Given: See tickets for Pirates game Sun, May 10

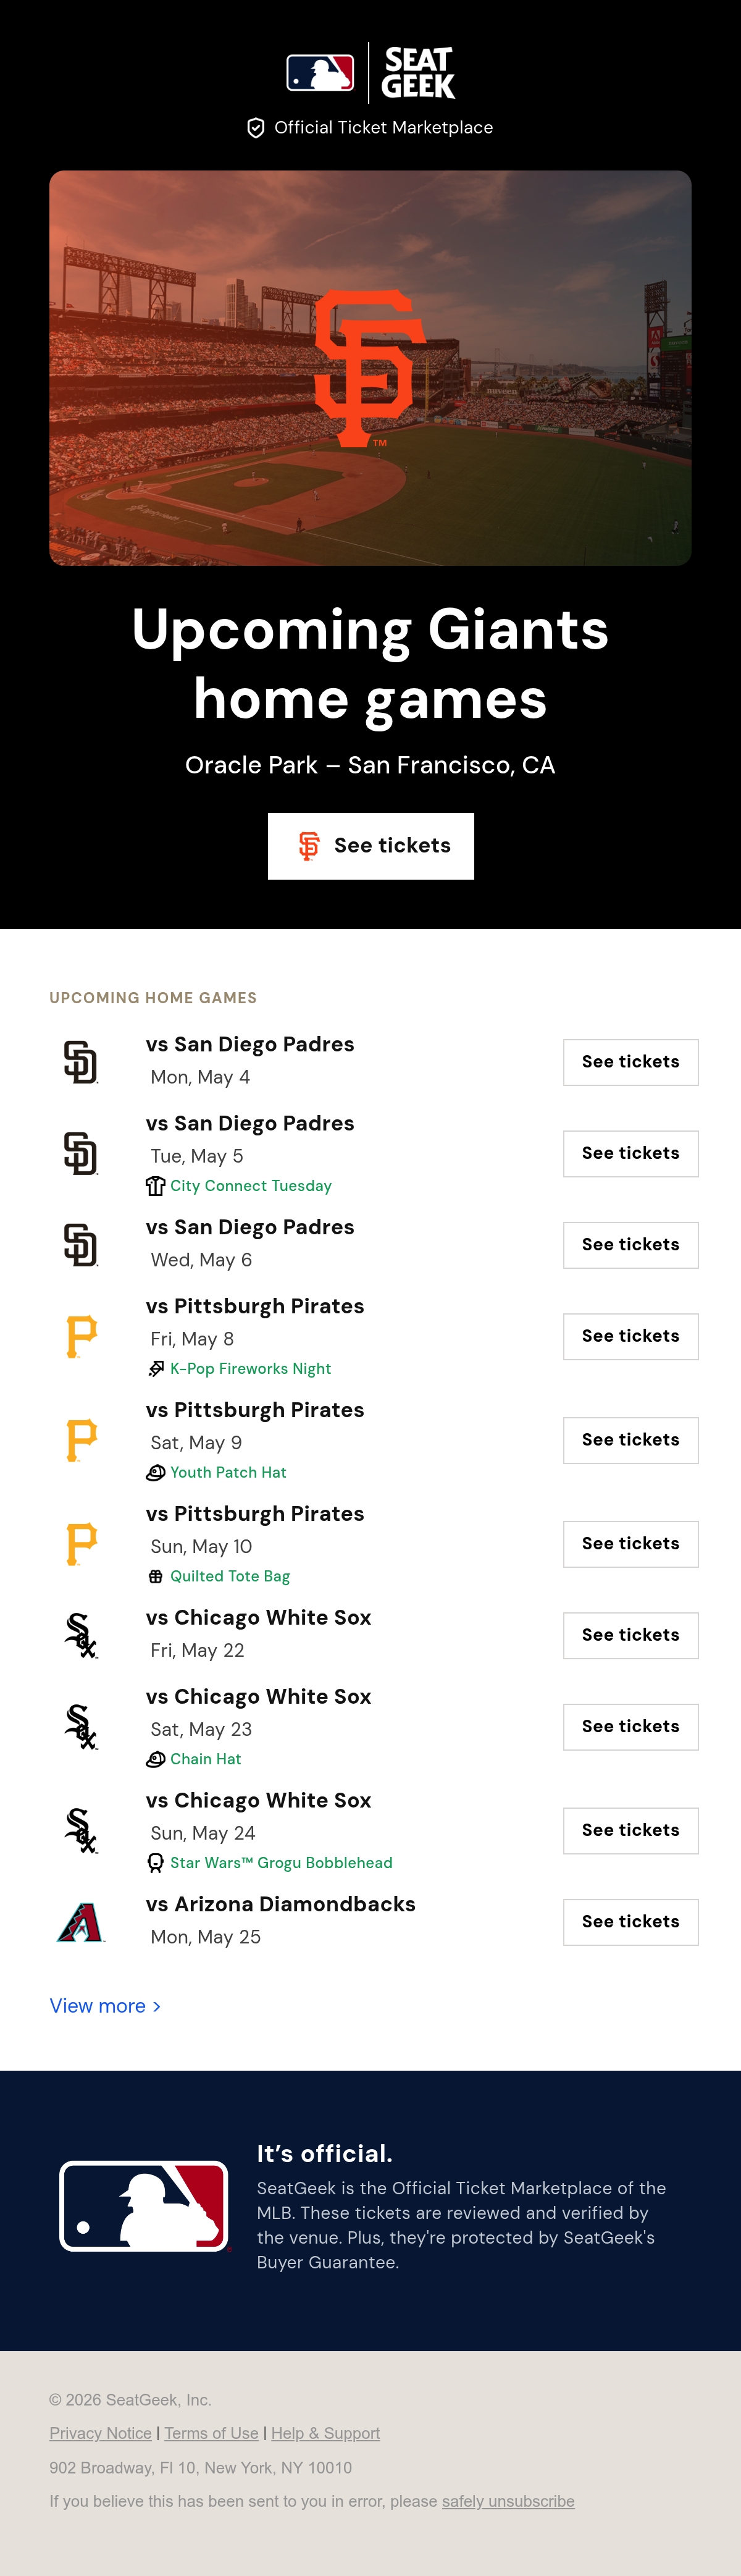Looking at the screenshot, I should pyautogui.click(x=631, y=1544).
